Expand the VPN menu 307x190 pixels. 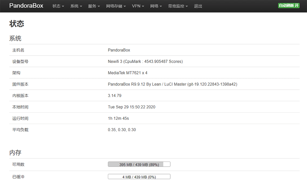138,6
